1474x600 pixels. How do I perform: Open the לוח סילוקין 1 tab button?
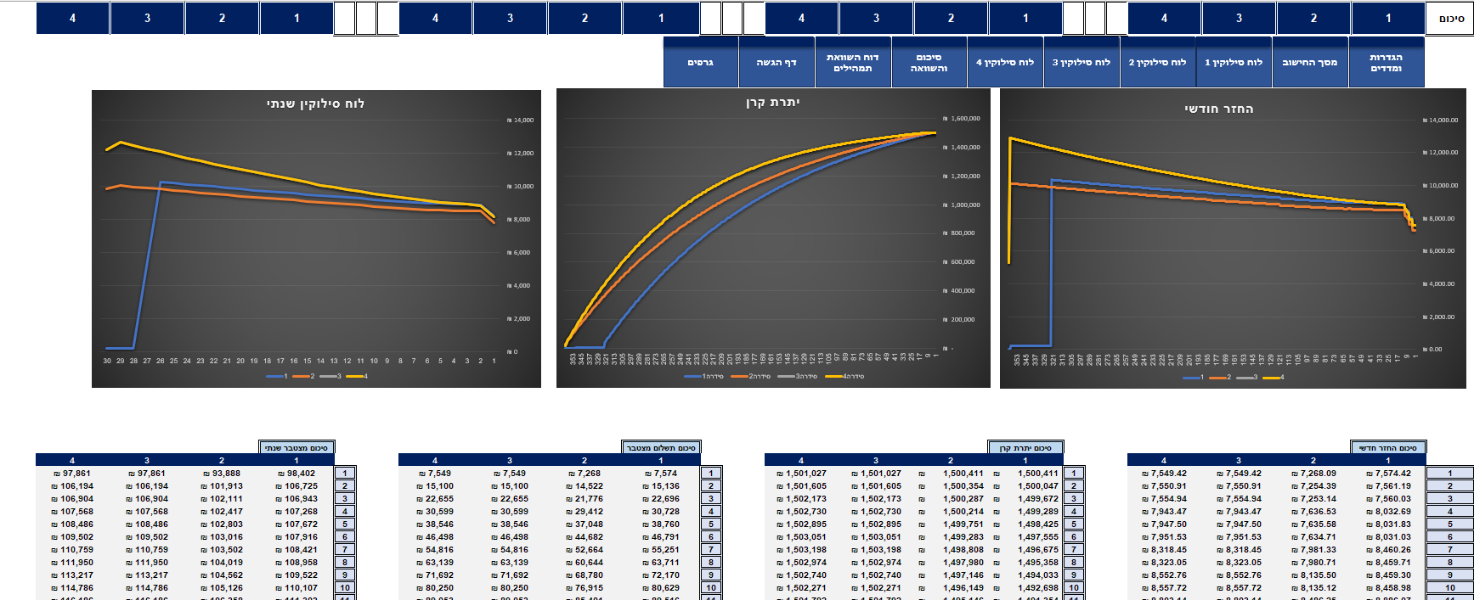1233,63
